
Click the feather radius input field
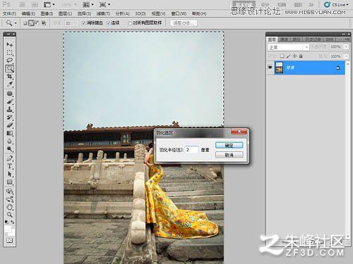pyautogui.click(x=191, y=149)
